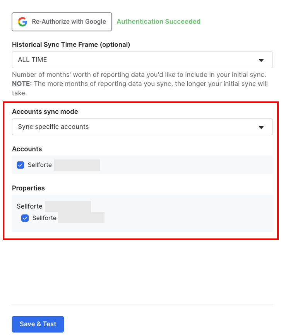Click the checked Sellforte property label
The height and width of the screenshot is (336, 281).
(x=44, y=218)
